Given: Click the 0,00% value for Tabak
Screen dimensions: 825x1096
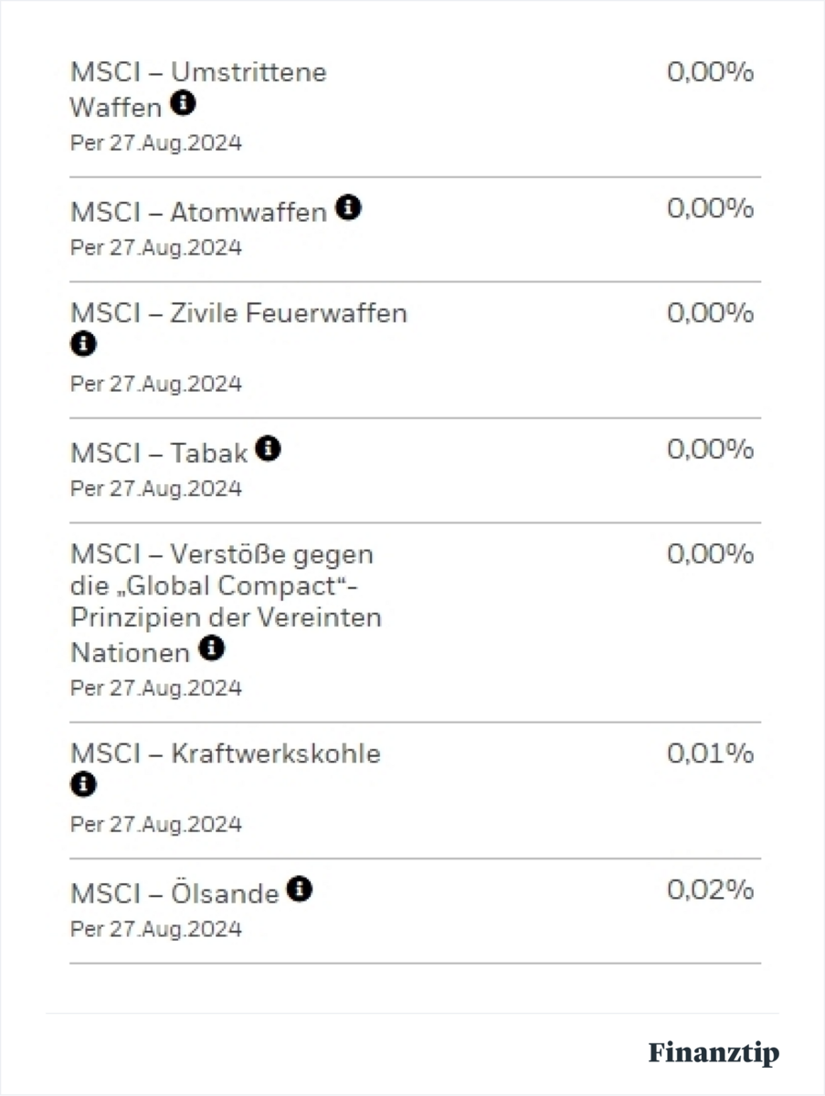Looking at the screenshot, I should pos(710,449).
